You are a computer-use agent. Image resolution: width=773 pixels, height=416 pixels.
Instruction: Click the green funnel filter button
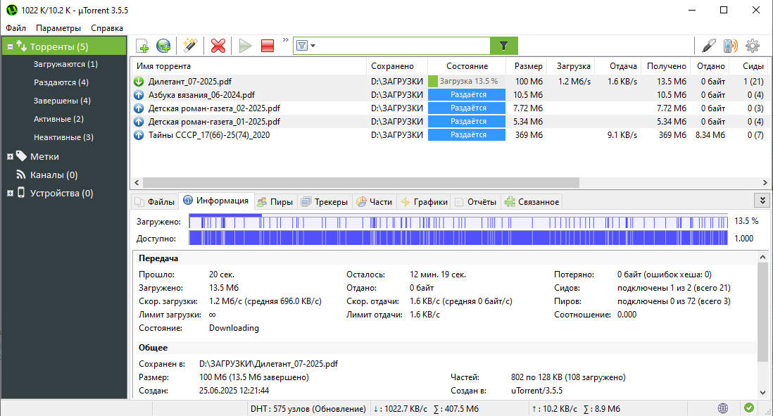504,46
